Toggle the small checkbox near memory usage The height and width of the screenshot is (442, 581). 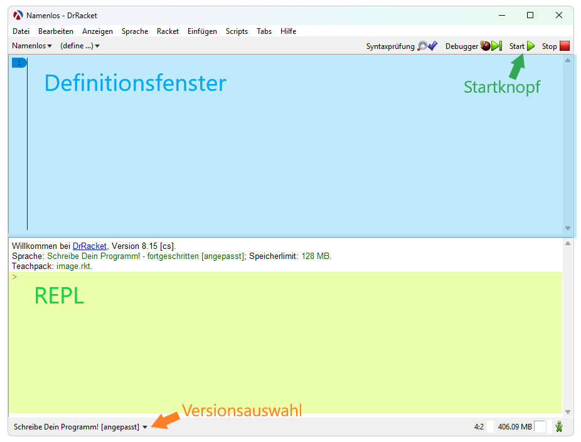coord(540,426)
